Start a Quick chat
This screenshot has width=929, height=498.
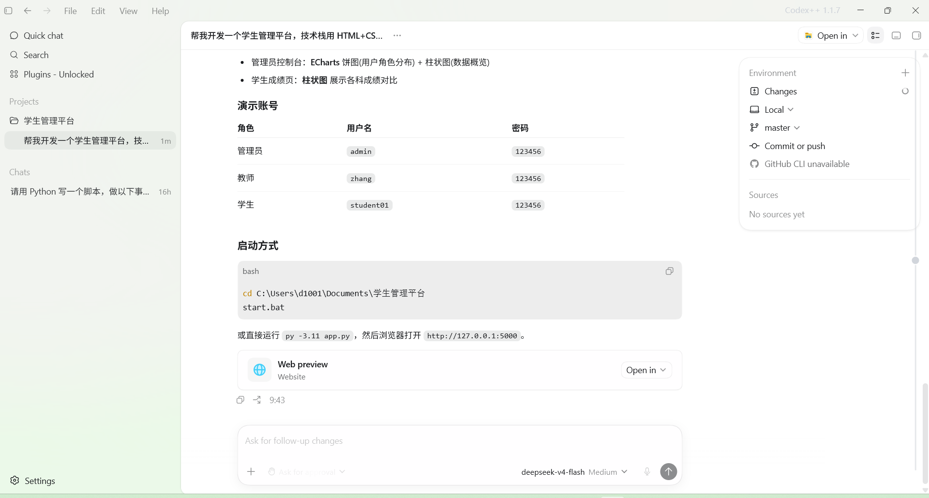(90, 35)
